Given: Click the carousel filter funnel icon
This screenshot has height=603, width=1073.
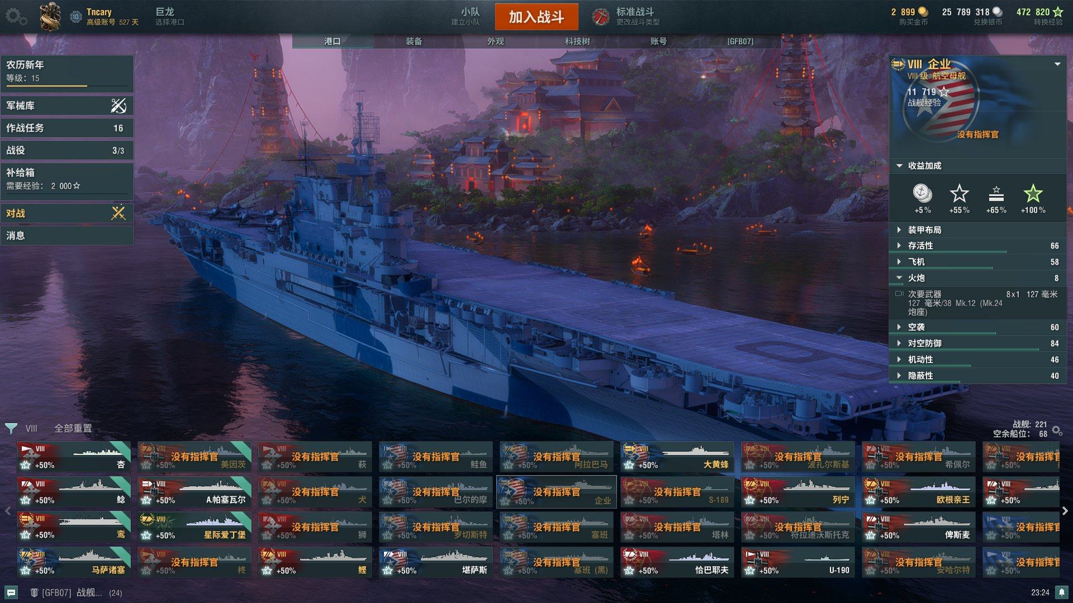Looking at the screenshot, I should click(x=11, y=428).
